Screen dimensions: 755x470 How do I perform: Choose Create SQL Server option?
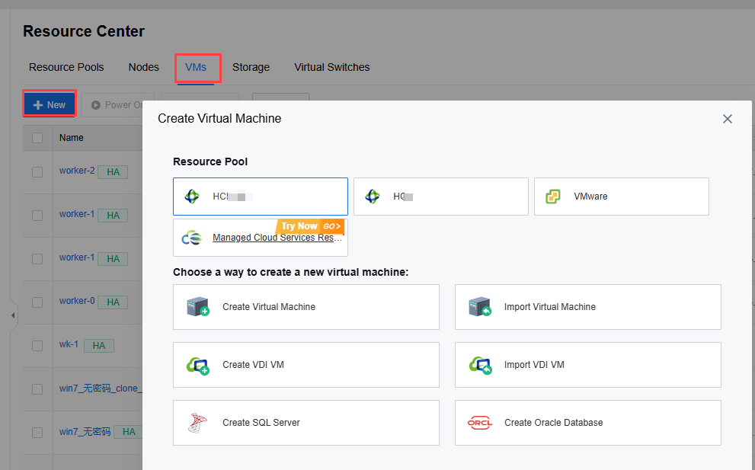(x=306, y=422)
